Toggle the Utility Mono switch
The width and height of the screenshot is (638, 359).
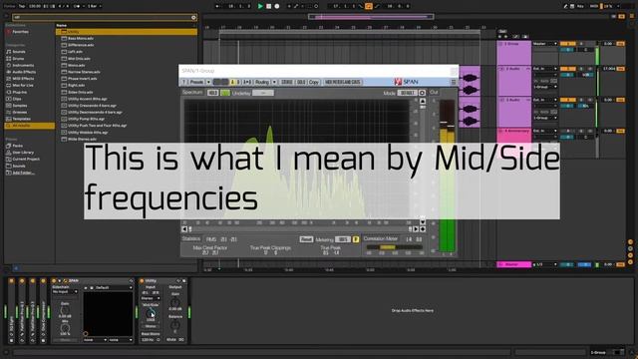(x=151, y=326)
